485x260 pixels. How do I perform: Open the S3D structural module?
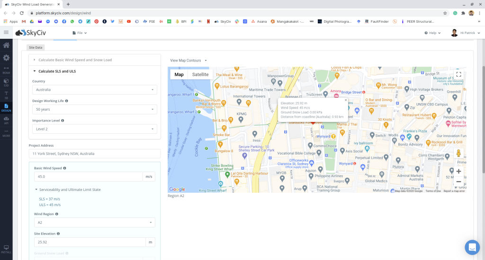[6, 82]
